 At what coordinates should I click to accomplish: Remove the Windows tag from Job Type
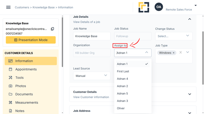[174, 53]
